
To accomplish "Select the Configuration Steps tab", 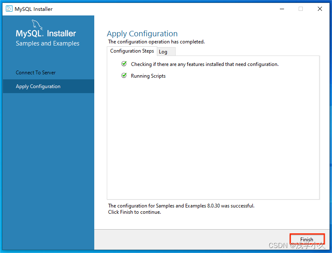I will click(x=132, y=51).
